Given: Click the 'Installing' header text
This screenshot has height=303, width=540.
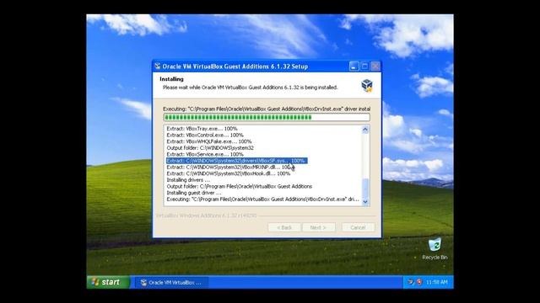Looking at the screenshot, I should [171, 79].
